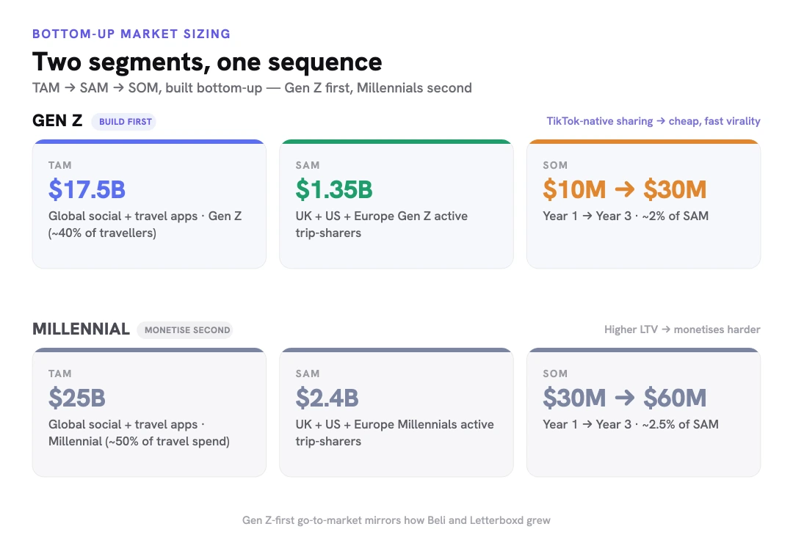Select the '$10M → $30M' SOM value
This screenshot has height=543, width=793.
pyautogui.click(x=625, y=189)
